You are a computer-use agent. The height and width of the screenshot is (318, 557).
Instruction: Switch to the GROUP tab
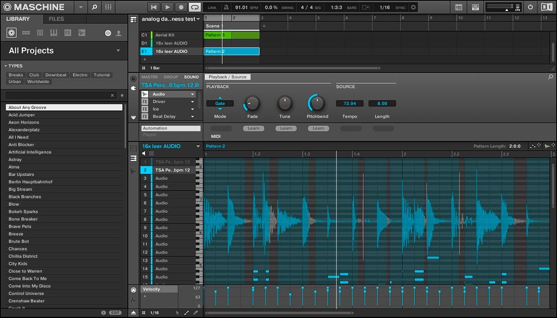click(x=171, y=77)
